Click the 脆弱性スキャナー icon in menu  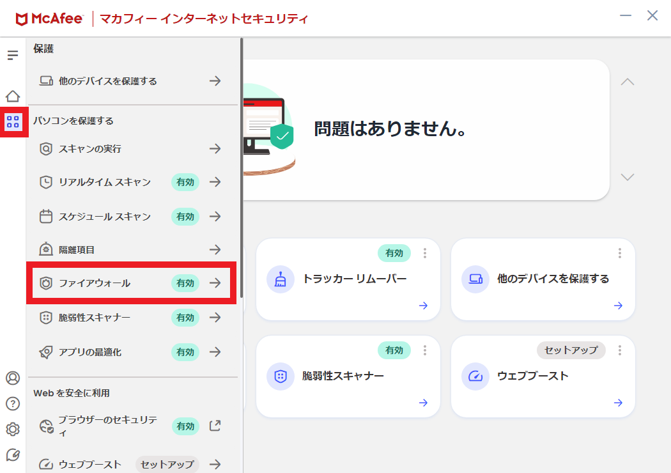point(46,317)
